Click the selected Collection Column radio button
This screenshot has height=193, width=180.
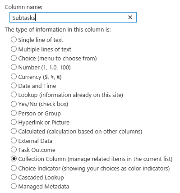pyautogui.click(x=14, y=159)
